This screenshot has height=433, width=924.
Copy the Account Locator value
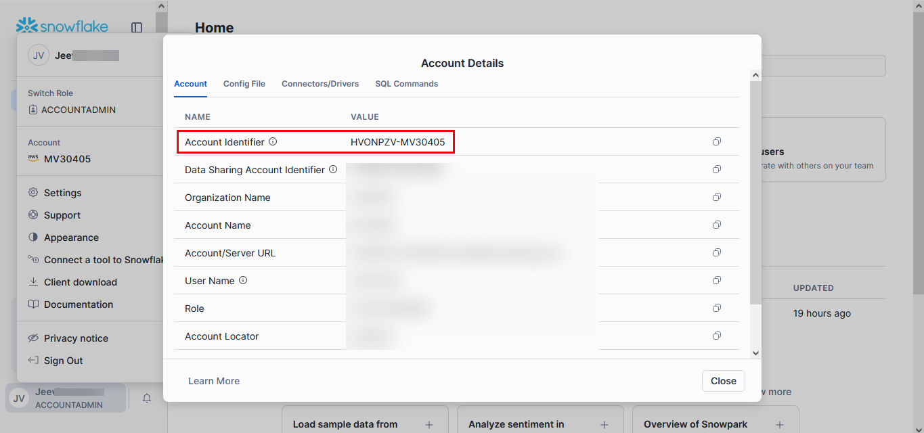tap(716, 336)
